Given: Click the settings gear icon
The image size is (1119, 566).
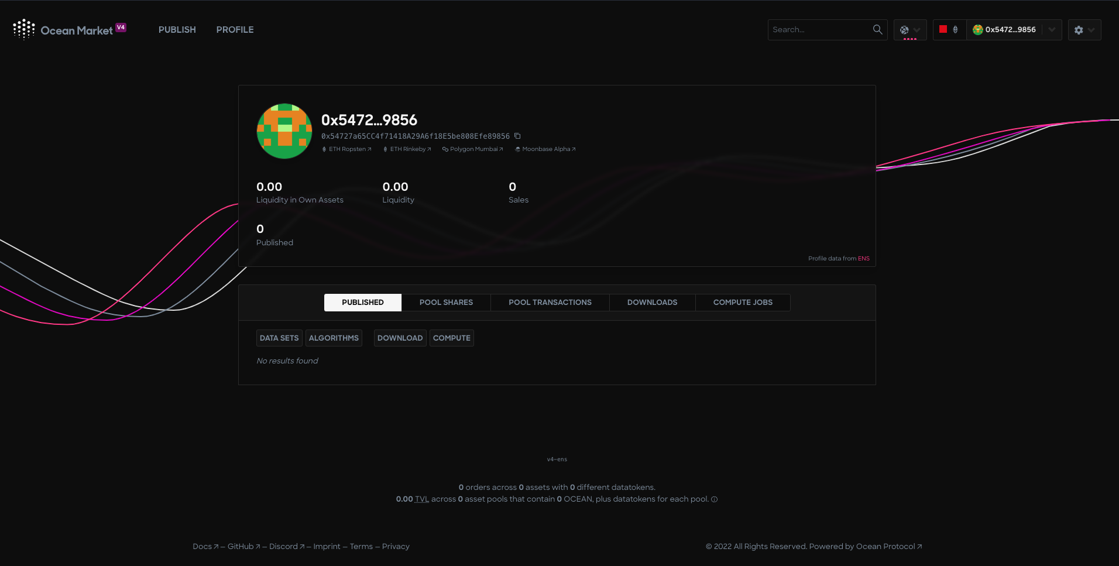Looking at the screenshot, I should 1079,29.
